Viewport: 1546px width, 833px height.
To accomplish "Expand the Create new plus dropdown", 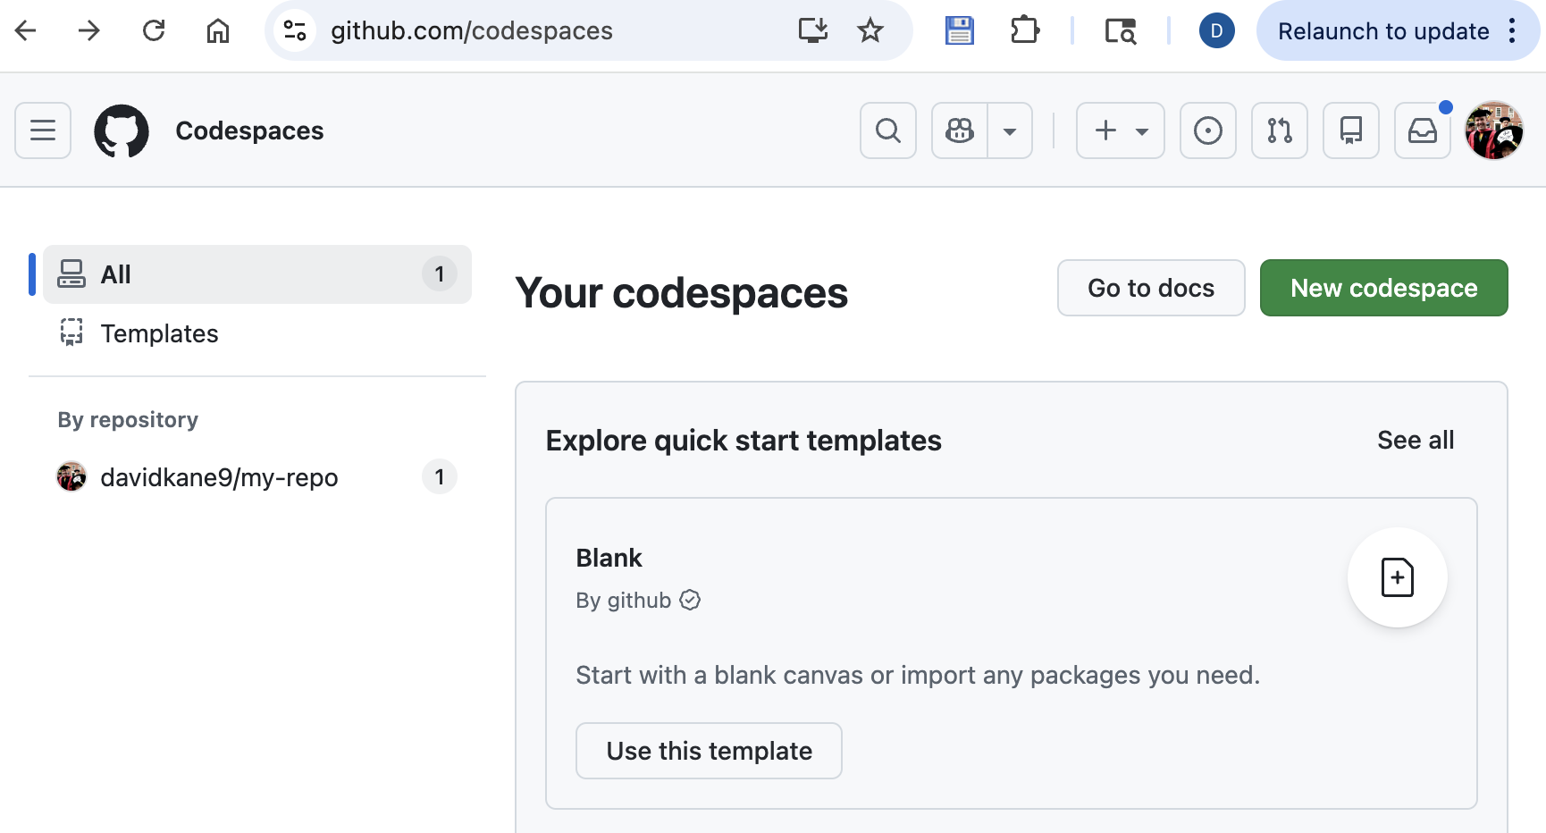I will (x=1120, y=130).
